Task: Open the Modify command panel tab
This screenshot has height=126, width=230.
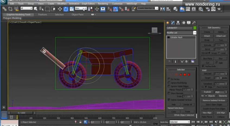Action: pyautogui.click(x=173, y=23)
